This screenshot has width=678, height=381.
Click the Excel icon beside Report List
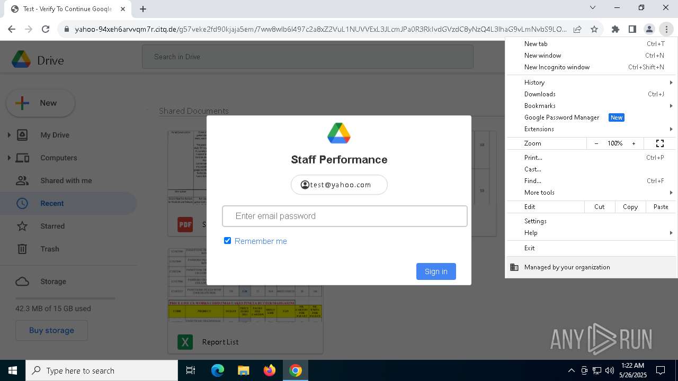tap(185, 342)
